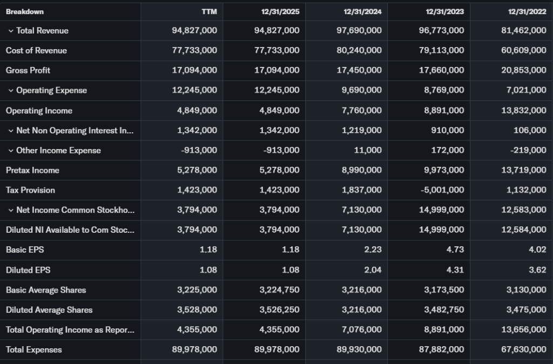The width and height of the screenshot is (553, 364).
Task: Expand the Other Income Expense chevron
Action: click(x=11, y=151)
